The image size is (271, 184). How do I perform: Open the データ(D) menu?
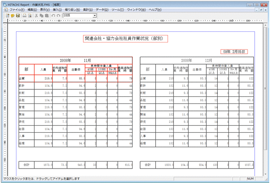click(102, 9)
